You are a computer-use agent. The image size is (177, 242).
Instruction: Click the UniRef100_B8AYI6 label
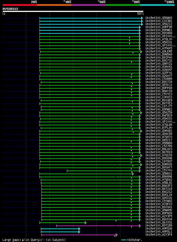point(159,91)
